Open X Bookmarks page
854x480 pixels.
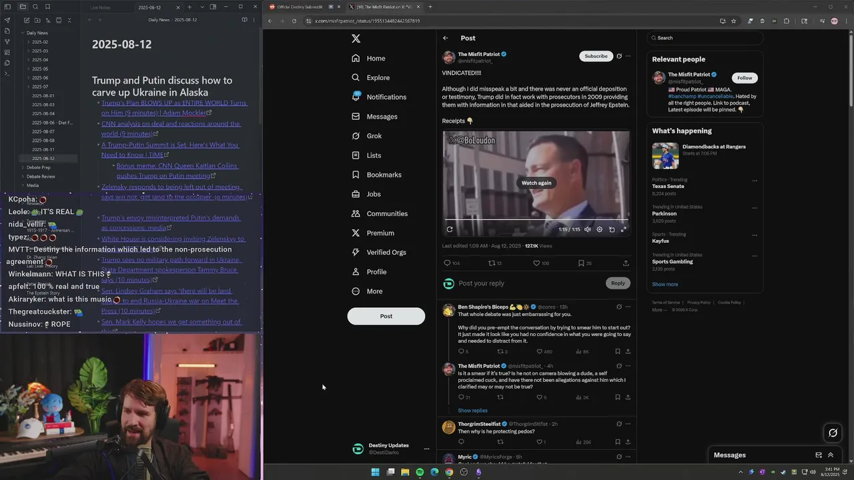[377, 175]
